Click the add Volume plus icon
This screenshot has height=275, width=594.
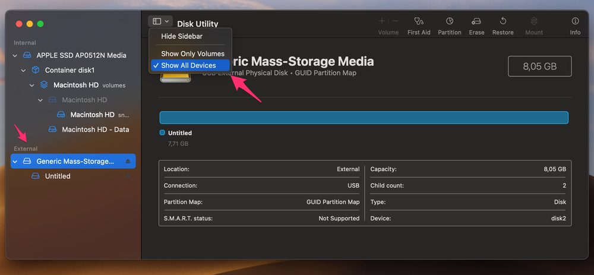382,21
